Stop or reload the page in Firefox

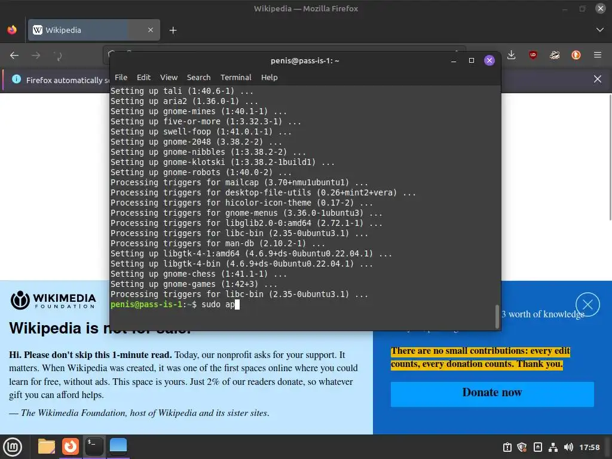click(x=58, y=56)
